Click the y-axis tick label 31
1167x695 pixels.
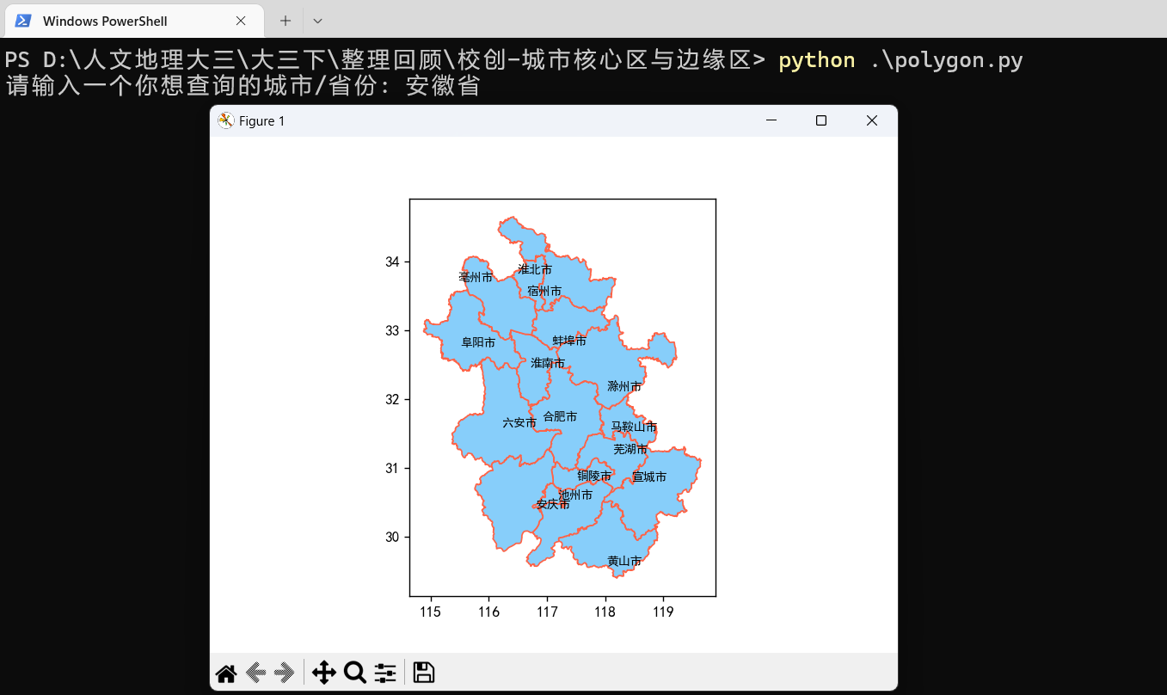click(393, 468)
